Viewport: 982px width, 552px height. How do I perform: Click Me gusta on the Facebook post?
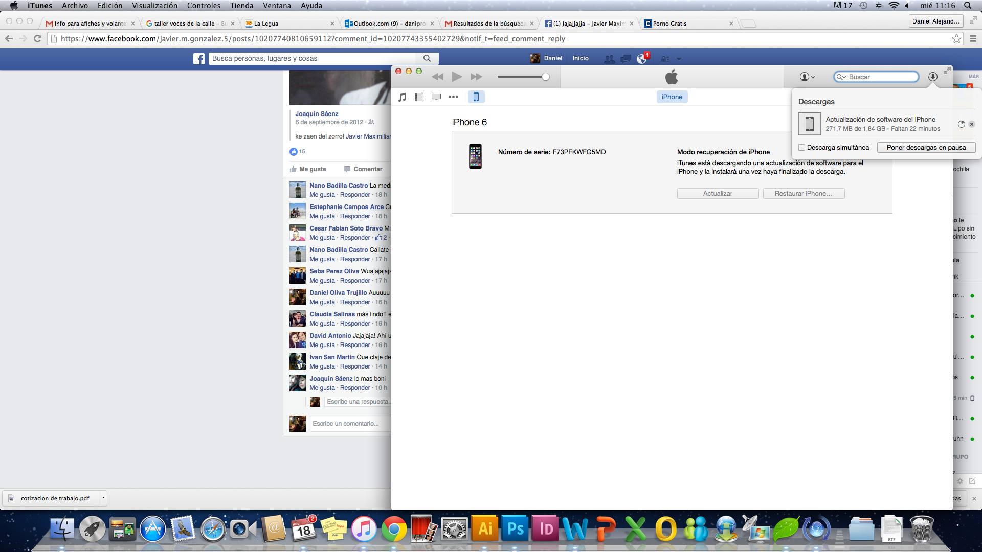(x=308, y=169)
